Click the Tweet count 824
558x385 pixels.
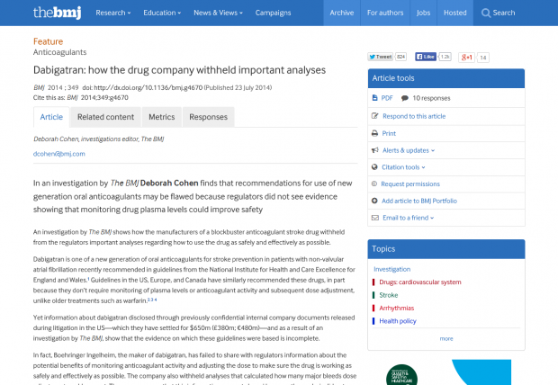pyautogui.click(x=401, y=57)
